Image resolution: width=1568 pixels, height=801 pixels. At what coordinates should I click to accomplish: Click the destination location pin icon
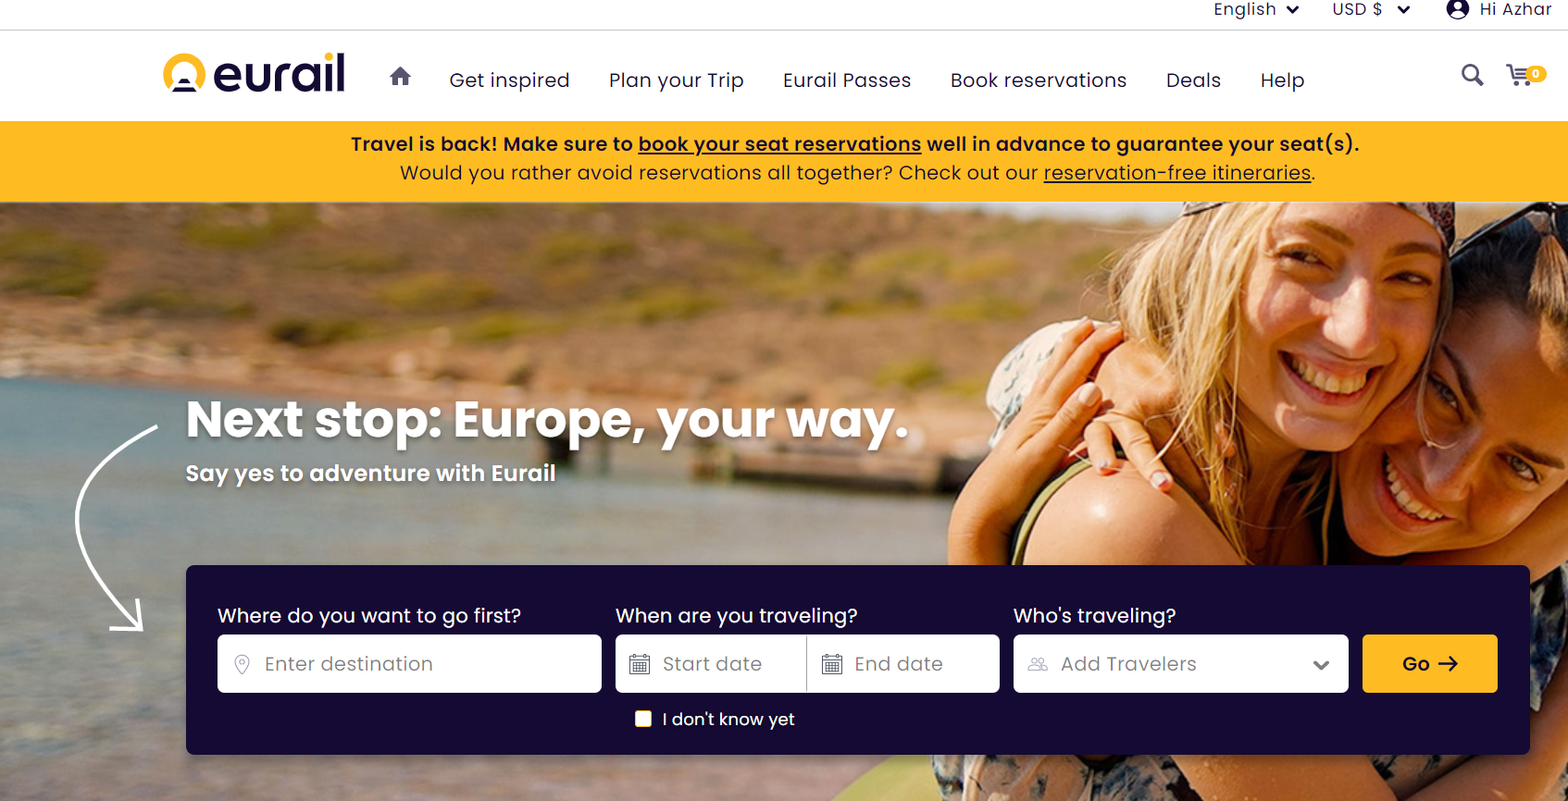242,664
